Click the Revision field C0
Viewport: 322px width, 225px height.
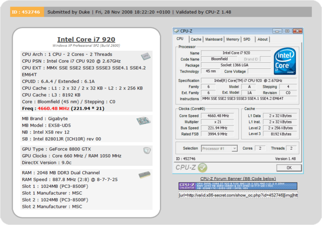coord(288,93)
